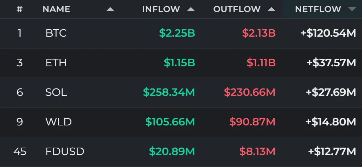The width and height of the screenshot is (362, 167).
Task: Click FDUSD netflow +$12.77M
Action: [332, 151]
